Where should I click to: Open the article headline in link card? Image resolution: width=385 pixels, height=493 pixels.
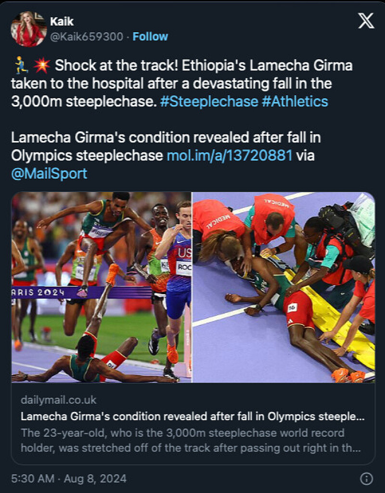click(x=192, y=416)
